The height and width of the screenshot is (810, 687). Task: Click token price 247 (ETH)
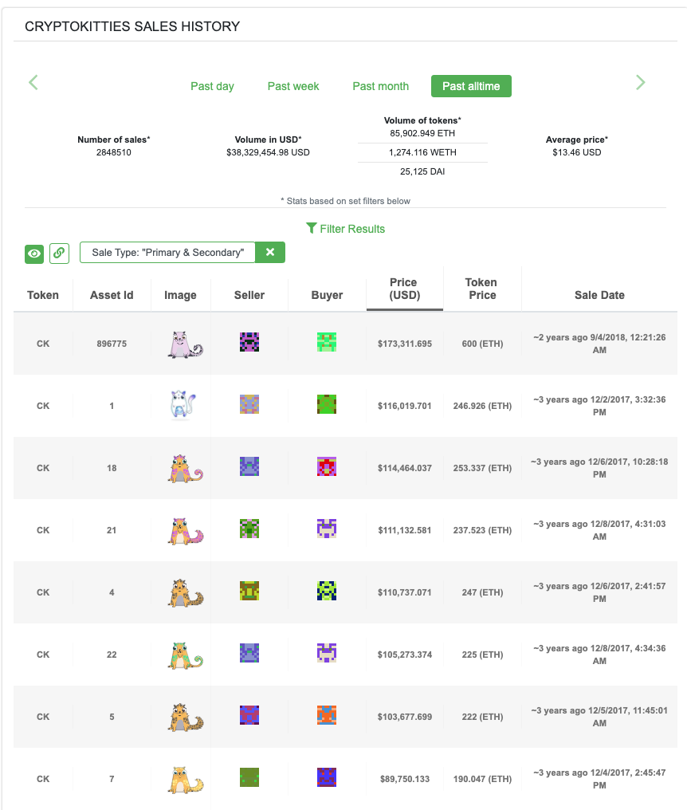(482, 592)
